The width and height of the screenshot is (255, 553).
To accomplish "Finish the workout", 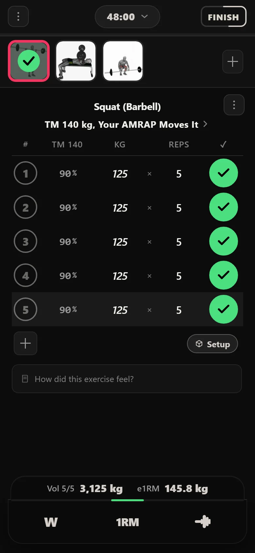I will tap(224, 17).
